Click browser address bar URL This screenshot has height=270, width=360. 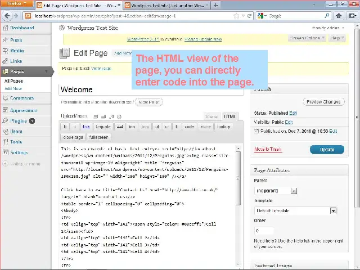tap(129, 16)
